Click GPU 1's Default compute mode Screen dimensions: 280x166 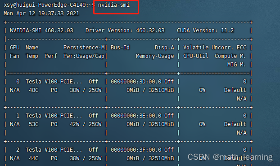[235, 124]
